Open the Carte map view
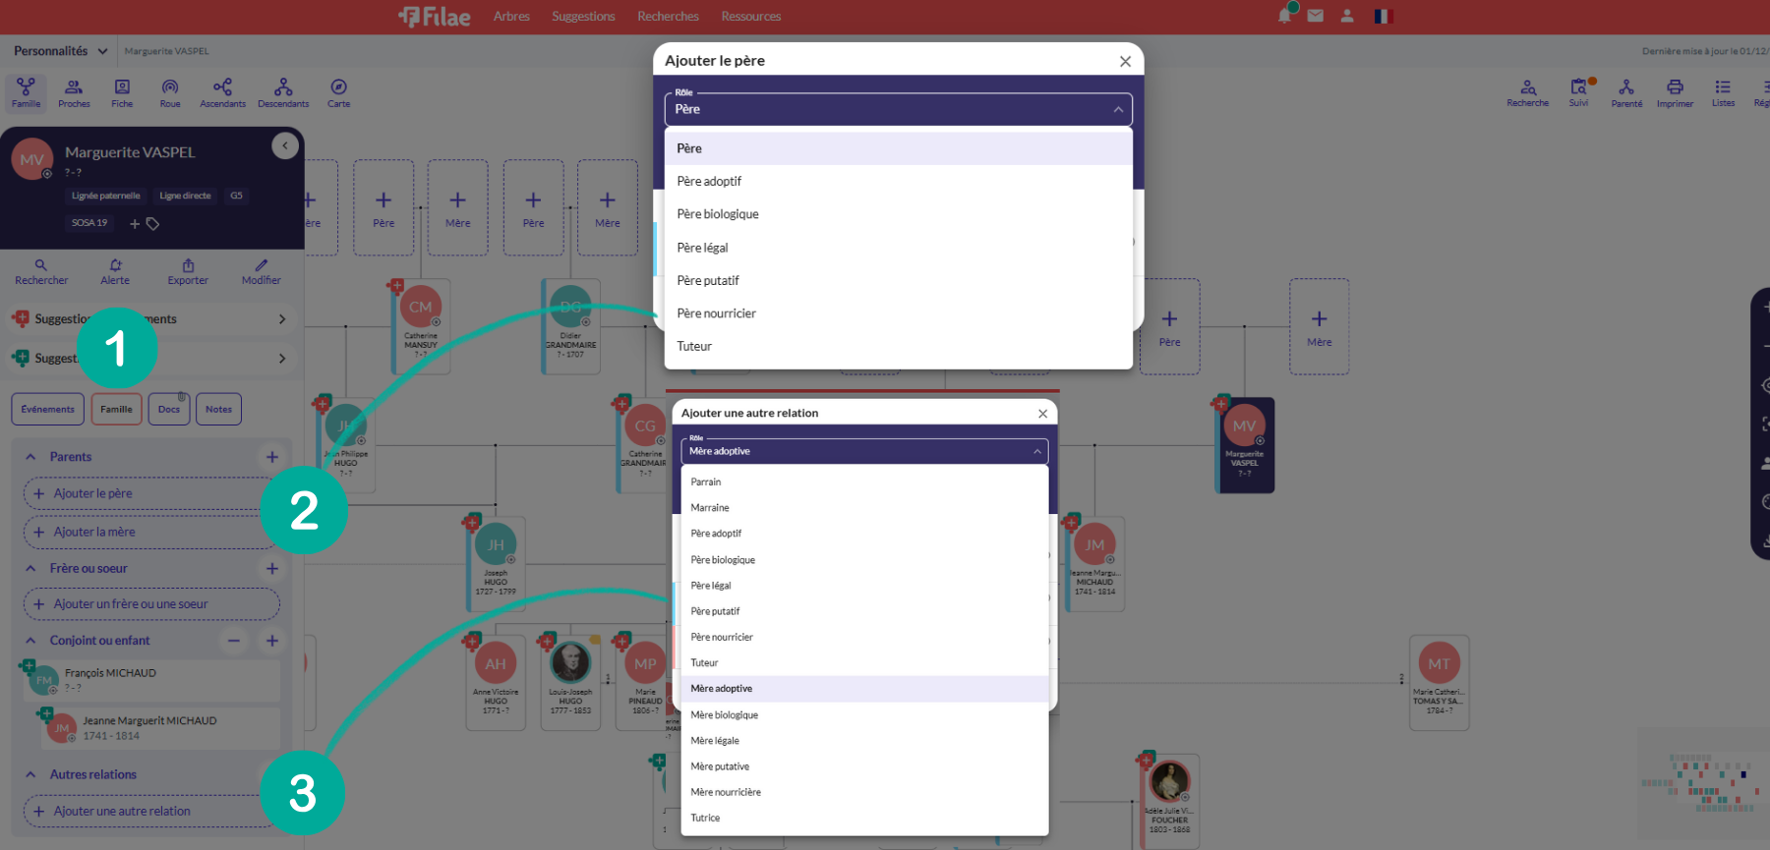 [x=338, y=92]
